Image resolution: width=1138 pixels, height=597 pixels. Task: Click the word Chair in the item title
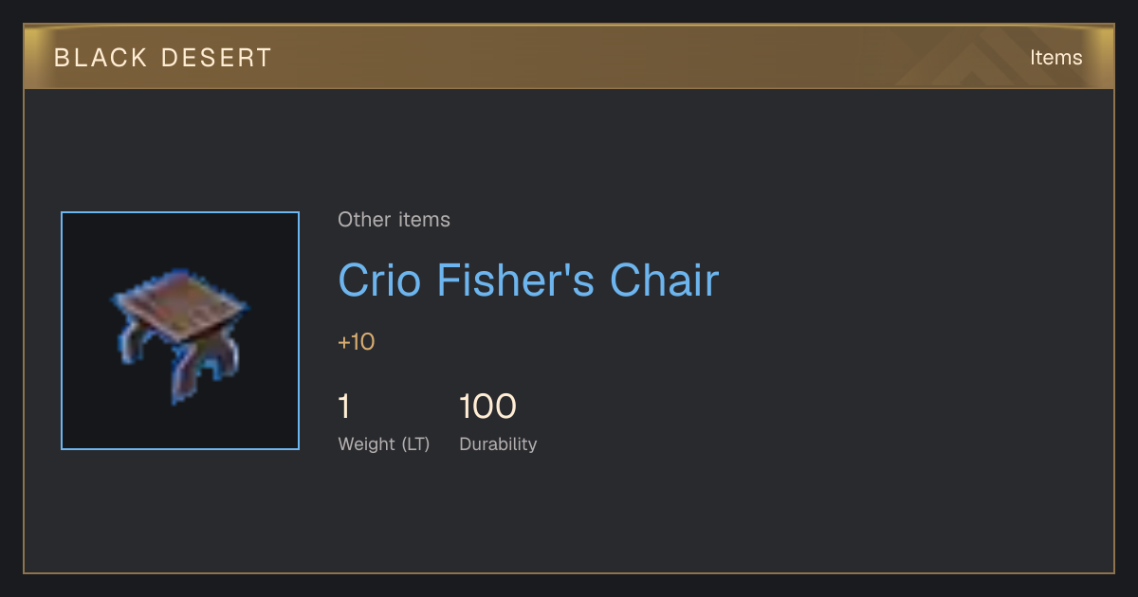664,280
